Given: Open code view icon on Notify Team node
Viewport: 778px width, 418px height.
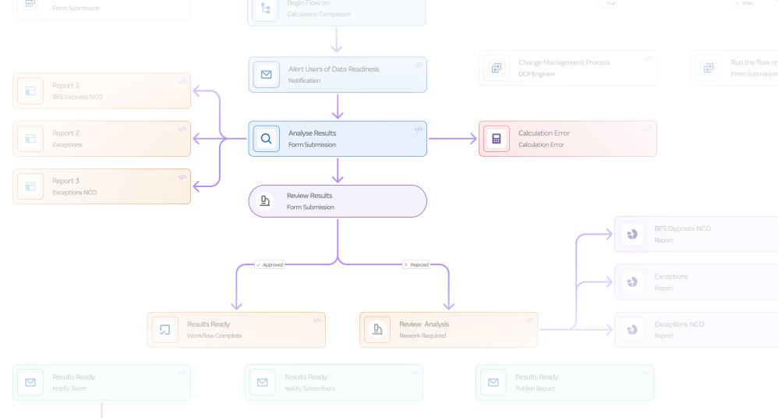Looking at the screenshot, I should pyautogui.click(x=182, y=374).
